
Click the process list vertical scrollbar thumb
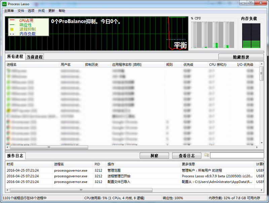click(x=262, y=73)
